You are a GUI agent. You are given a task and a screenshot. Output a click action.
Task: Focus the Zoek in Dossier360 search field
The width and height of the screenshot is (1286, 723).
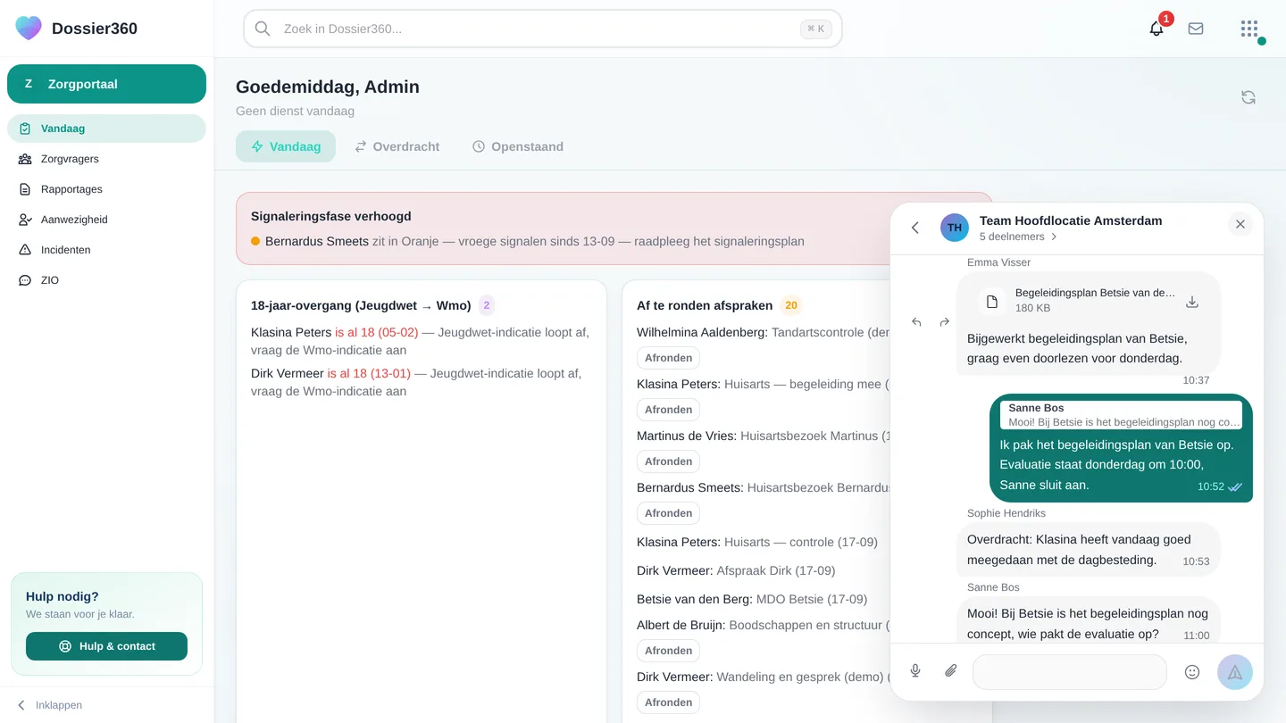point(543,29)
